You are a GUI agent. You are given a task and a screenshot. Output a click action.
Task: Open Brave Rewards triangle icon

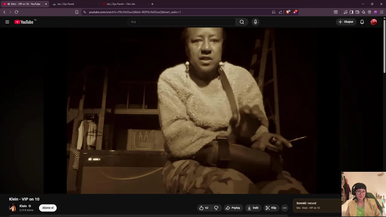[x=295, y=12]
